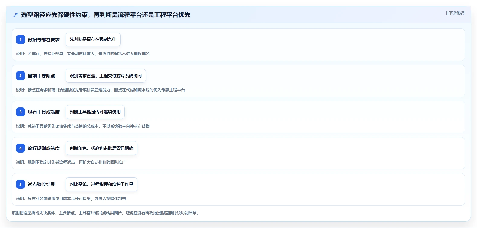Select step number 1 badge
Image resolution: width=477 pixels, height=228 pixels.
pyautogui.click(x=21, y=40)
